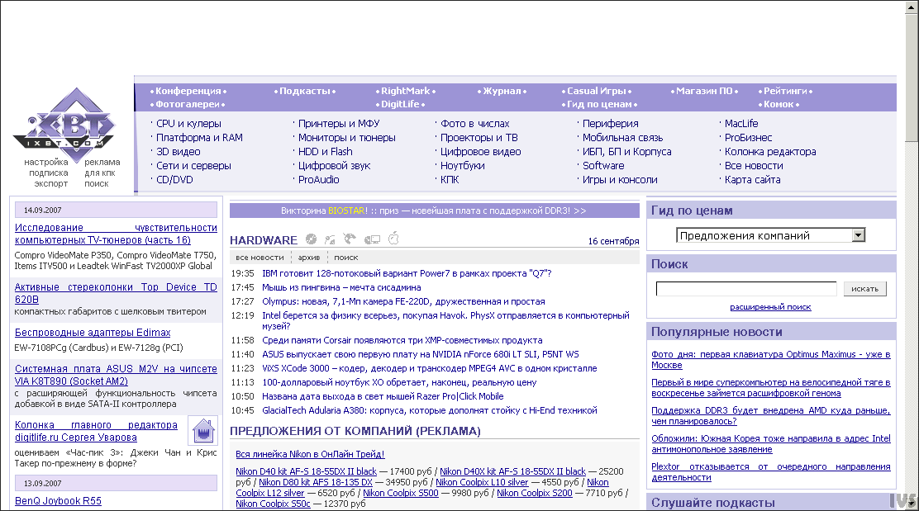The width and height of the screenshot is (919, 511).
Task: Click the second small icon after HARDWARE
Action: 330,240
